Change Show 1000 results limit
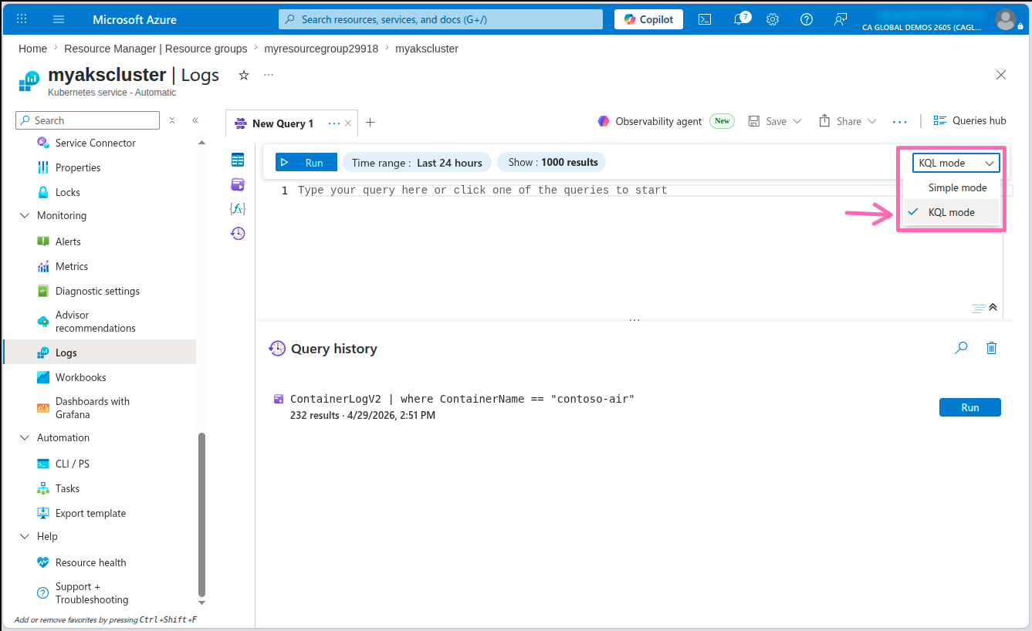Screen dimensions: 1032x631 pos(553,162)
